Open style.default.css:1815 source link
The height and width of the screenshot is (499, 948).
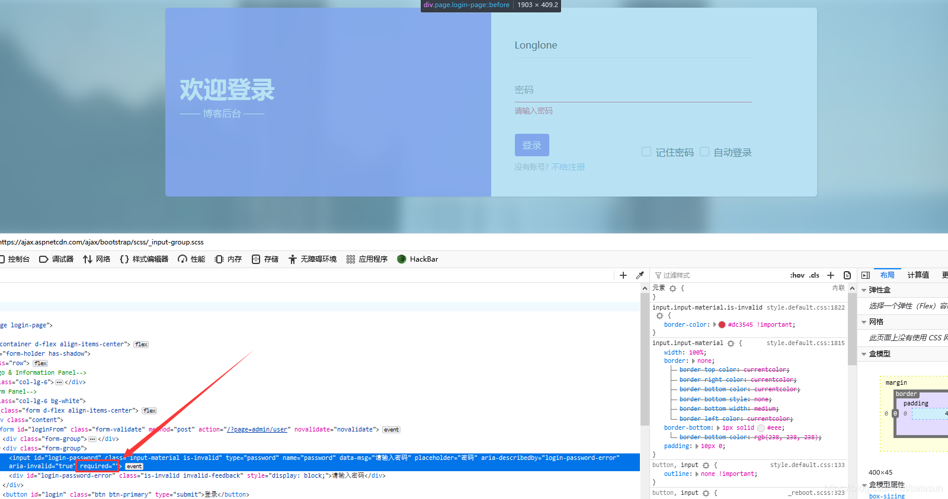(806, 343)
